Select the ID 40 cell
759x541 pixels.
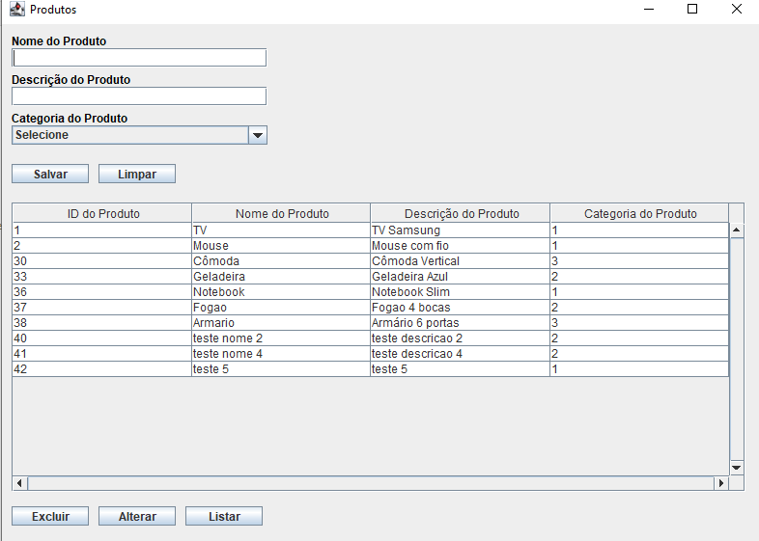click(102, 338)
